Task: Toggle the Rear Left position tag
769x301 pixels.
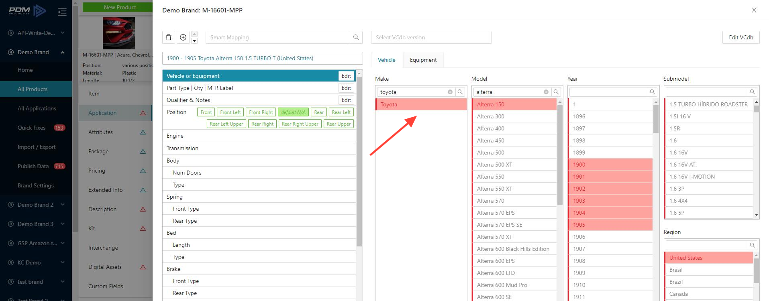Action: coord(341,112)
